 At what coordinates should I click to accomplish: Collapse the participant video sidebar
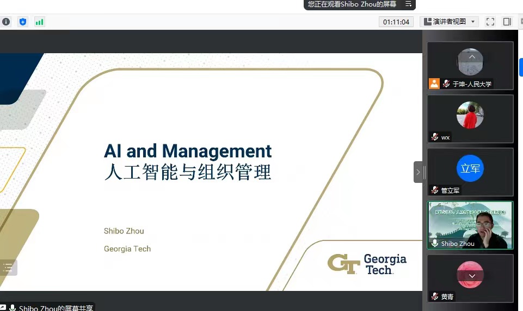(418, 172)
